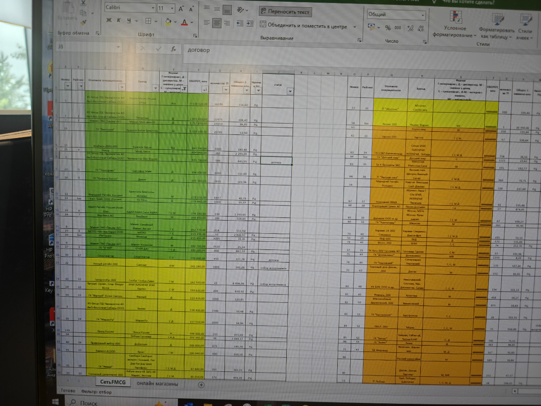The image size is (541, 406).
Task: Use the format painter brush
Action: pos(84,22)
